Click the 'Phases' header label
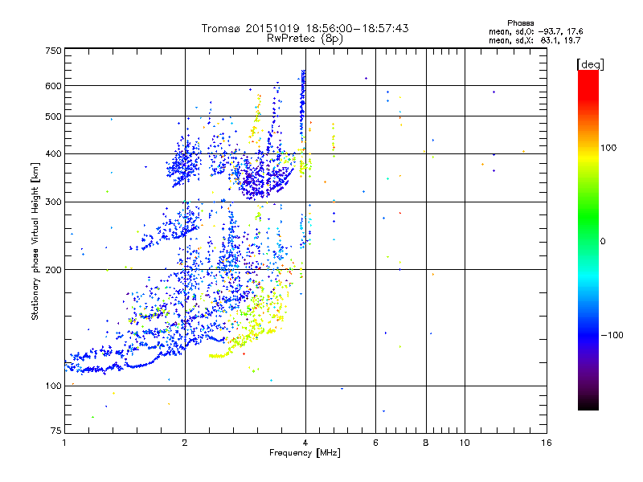Viewport: 643px width, 482px height. click(x=520, y=23)
